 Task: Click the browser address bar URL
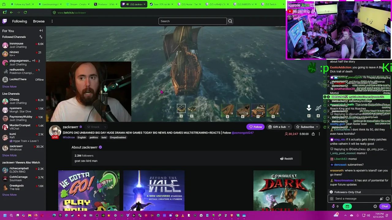pos(72,13)
